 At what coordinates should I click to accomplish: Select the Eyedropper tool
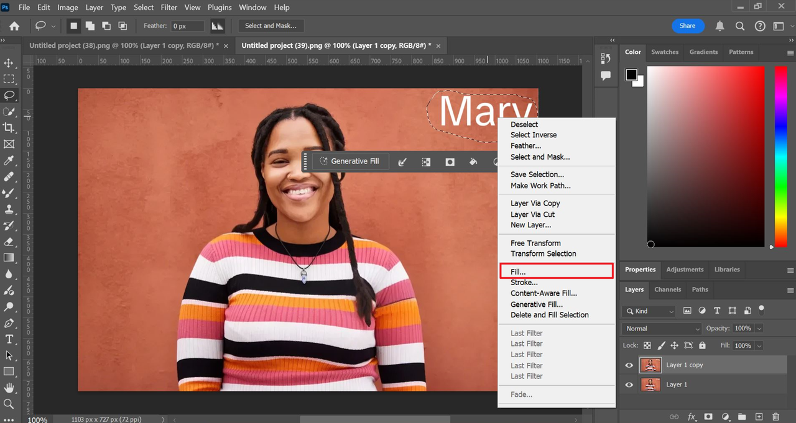[9, 161]
